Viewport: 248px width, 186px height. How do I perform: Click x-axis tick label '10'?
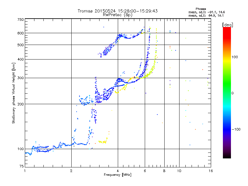(179, 171)
